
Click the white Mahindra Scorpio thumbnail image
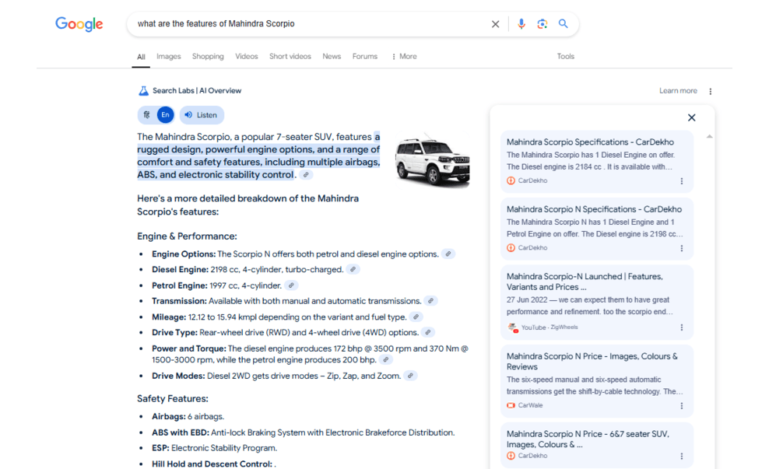click(x=432, y=161)
